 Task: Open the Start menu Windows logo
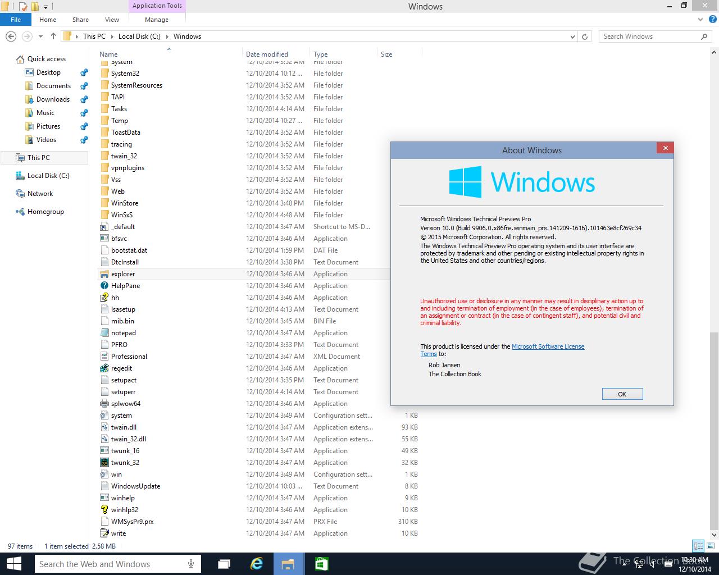click(13, 564)
